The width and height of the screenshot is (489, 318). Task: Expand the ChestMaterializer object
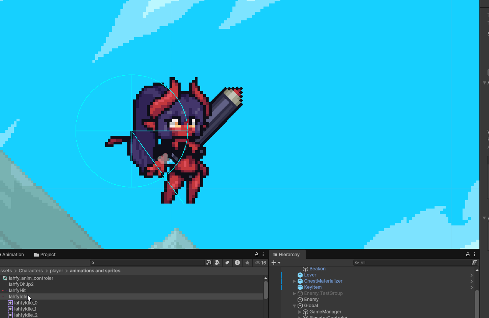[295, 281]
